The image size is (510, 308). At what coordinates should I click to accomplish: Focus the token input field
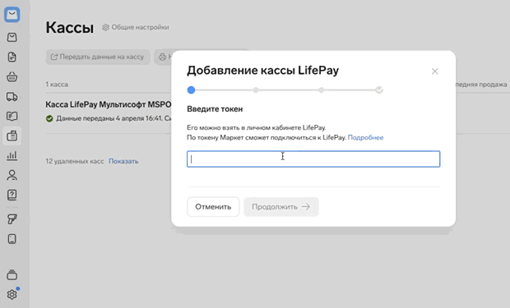(x=313, y=159)
